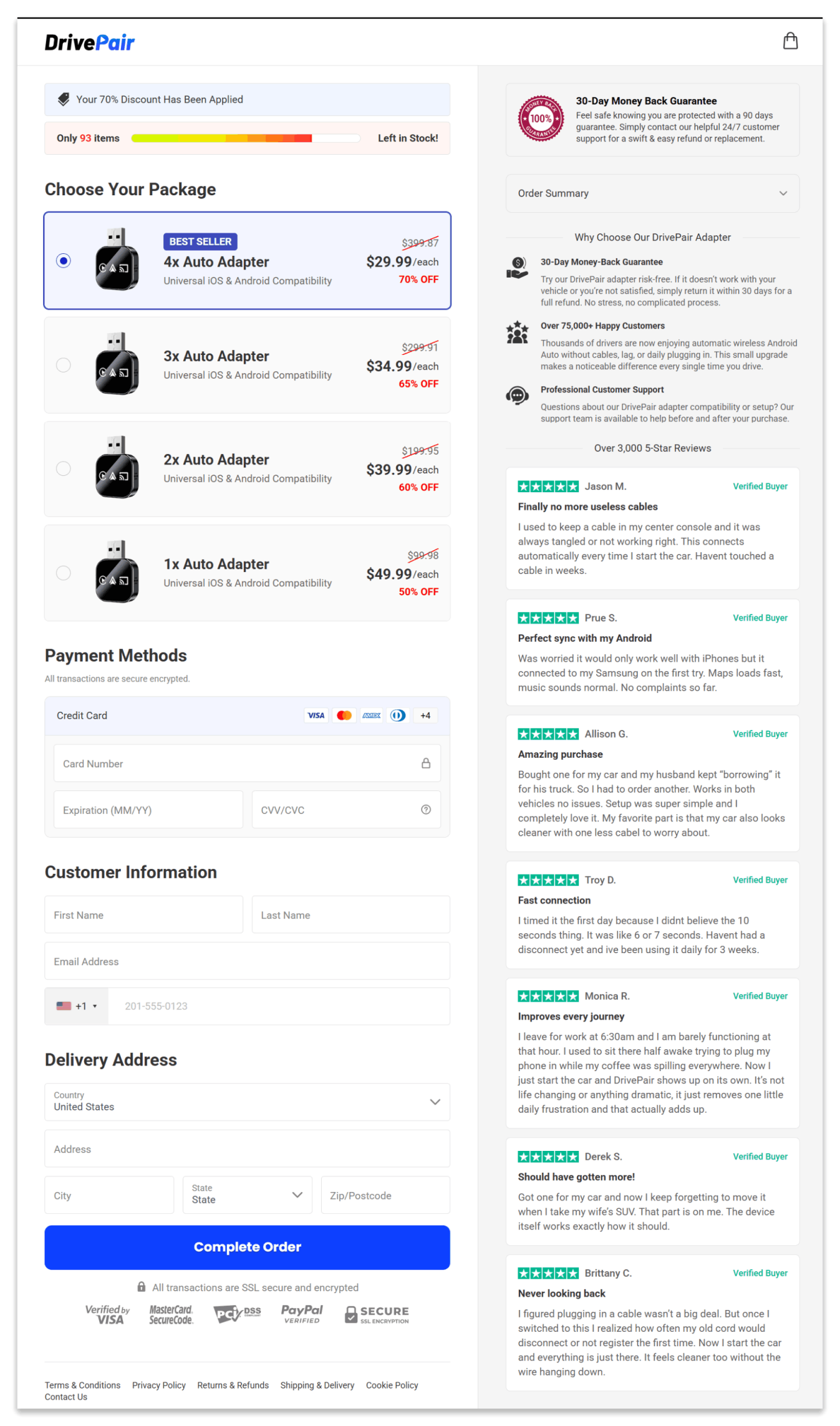Select the 2x Auto Adapter radio button
The width and height of the screenshot is (840, 1426).
pos(64,468)
